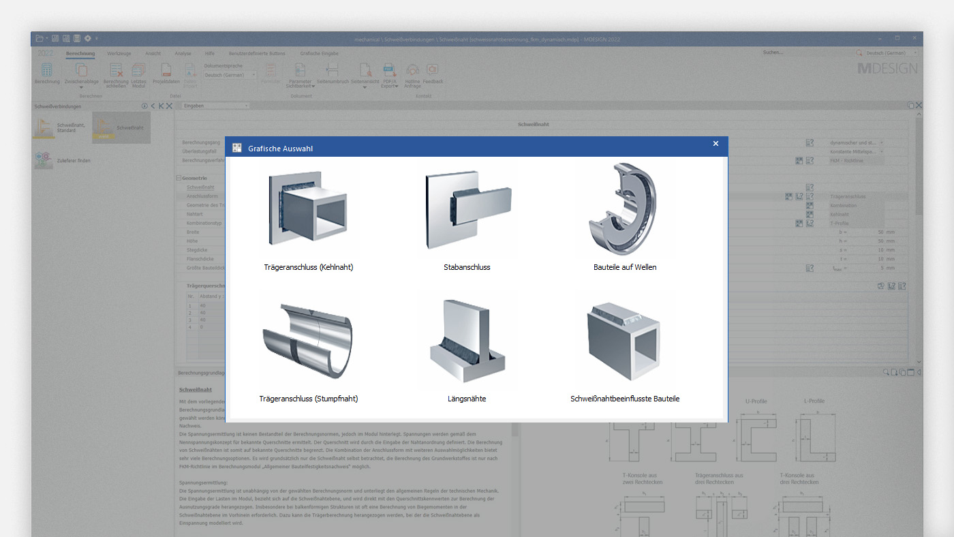Click the settings gear in MDESIGN title bar
Image resolution: width=954 pixels, height=537 pixels.
[87, 38]
